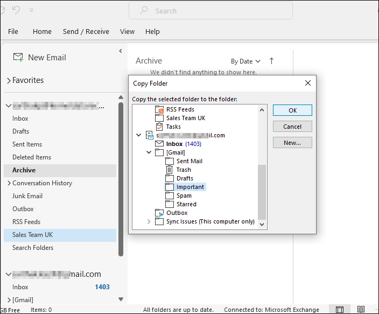Open the Drafts folder in folder pane
Image resolution: width=379 pixels, height=314 pixels.
point(21,131)
